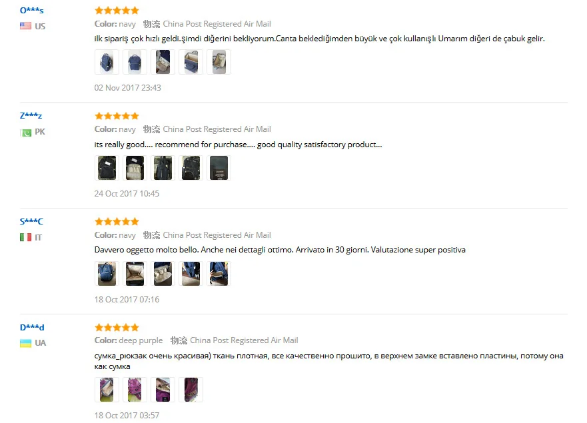Open last photo in Z***z review
The width and height of the screenshot is (587, 423).
tap(219, 168)
